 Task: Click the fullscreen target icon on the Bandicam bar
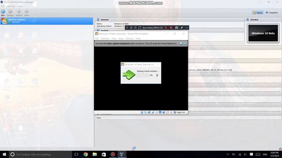point(140,28)
